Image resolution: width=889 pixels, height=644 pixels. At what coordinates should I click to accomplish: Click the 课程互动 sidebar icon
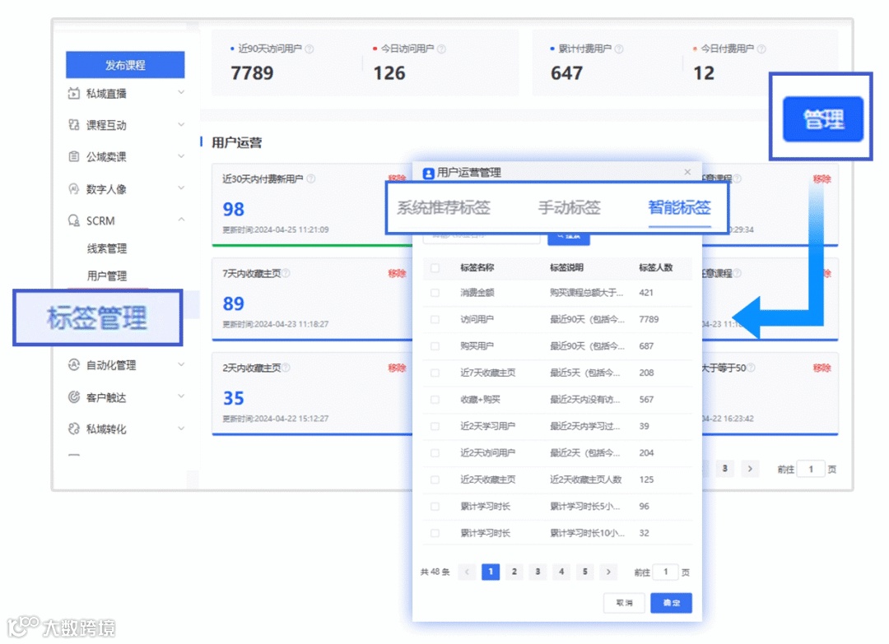75,125
